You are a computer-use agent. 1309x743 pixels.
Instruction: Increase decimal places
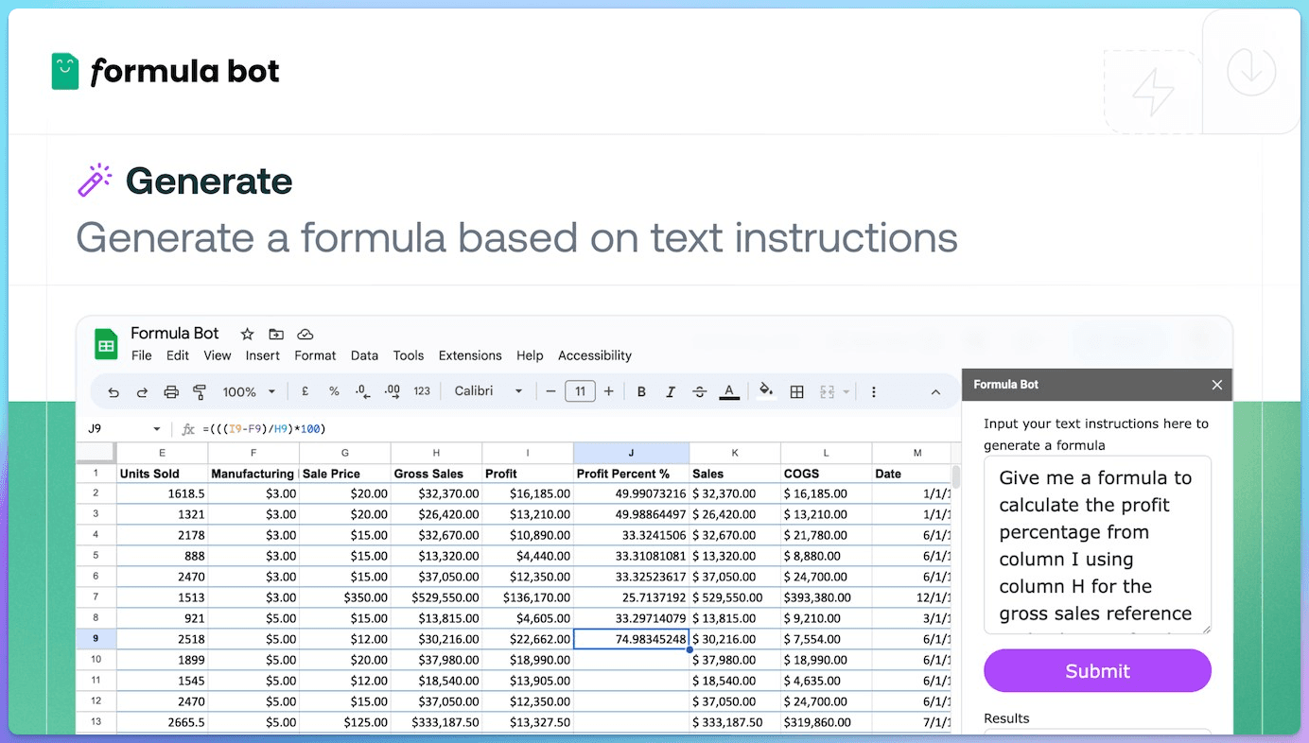coord(393,390)
